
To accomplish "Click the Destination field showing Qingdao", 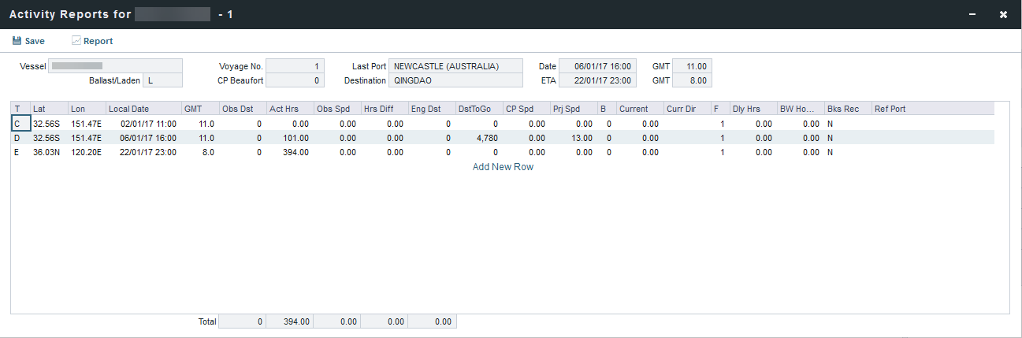I will (x=456, y=80).
